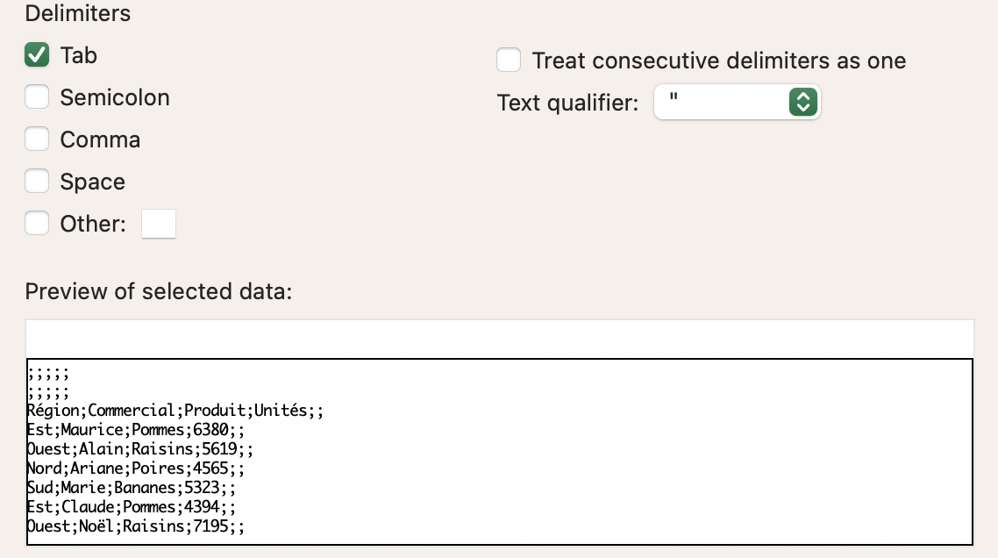Click the Other delimiter text box

tap(159, 225)
